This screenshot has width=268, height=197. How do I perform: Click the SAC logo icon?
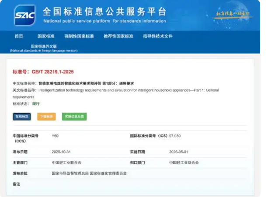click(x=25, y=15)
